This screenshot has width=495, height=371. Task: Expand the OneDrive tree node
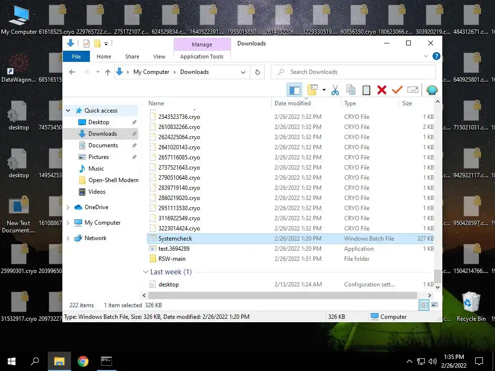point(68,207)
